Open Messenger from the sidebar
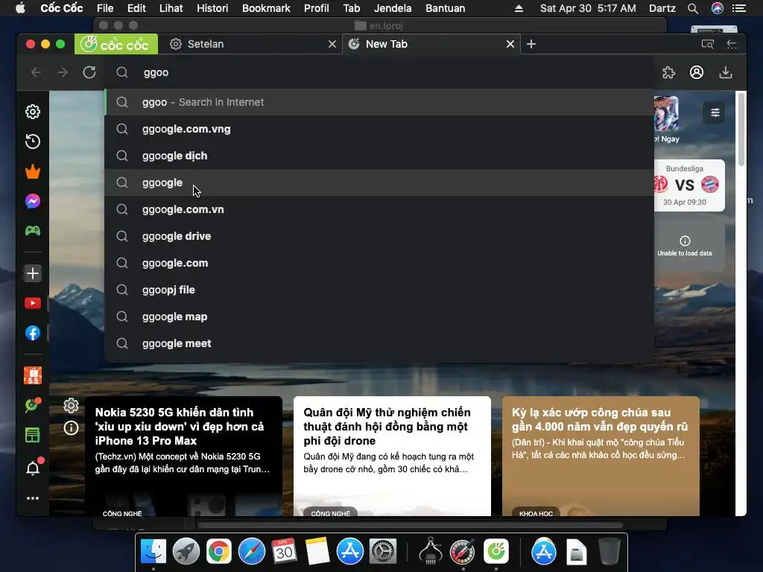Image resolution: width=763 pixels, height=572 pixels. pos(33,201)
